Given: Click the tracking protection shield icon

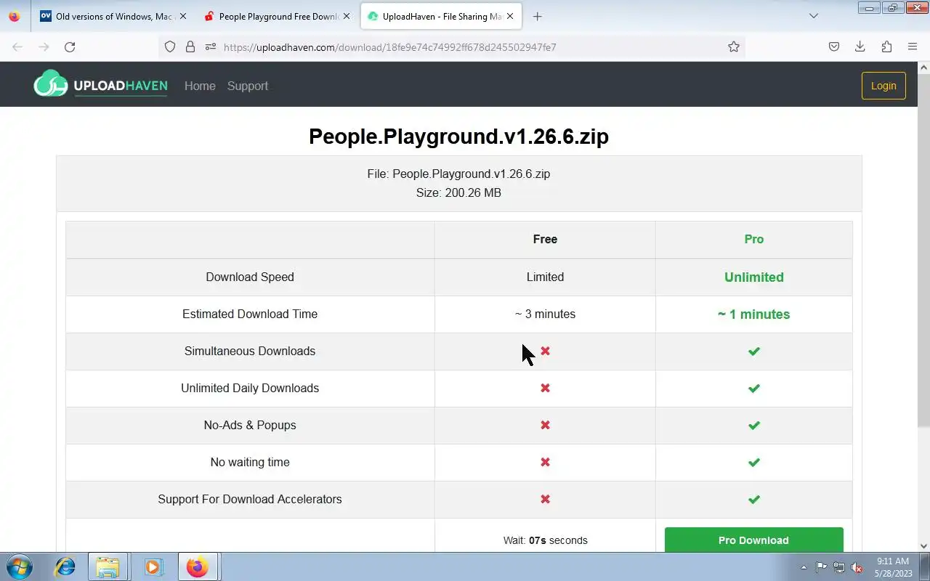Looking at the screenshot, I should pyautogui.click(x=170, y=46).
